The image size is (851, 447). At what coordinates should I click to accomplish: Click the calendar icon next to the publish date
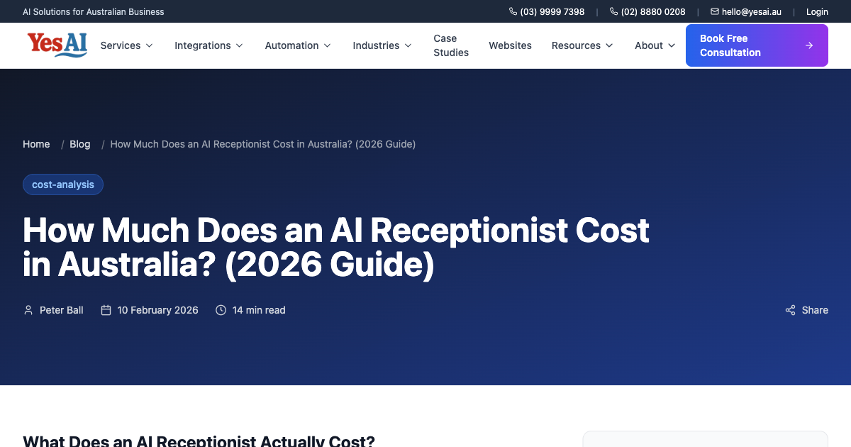click(106, 310)
